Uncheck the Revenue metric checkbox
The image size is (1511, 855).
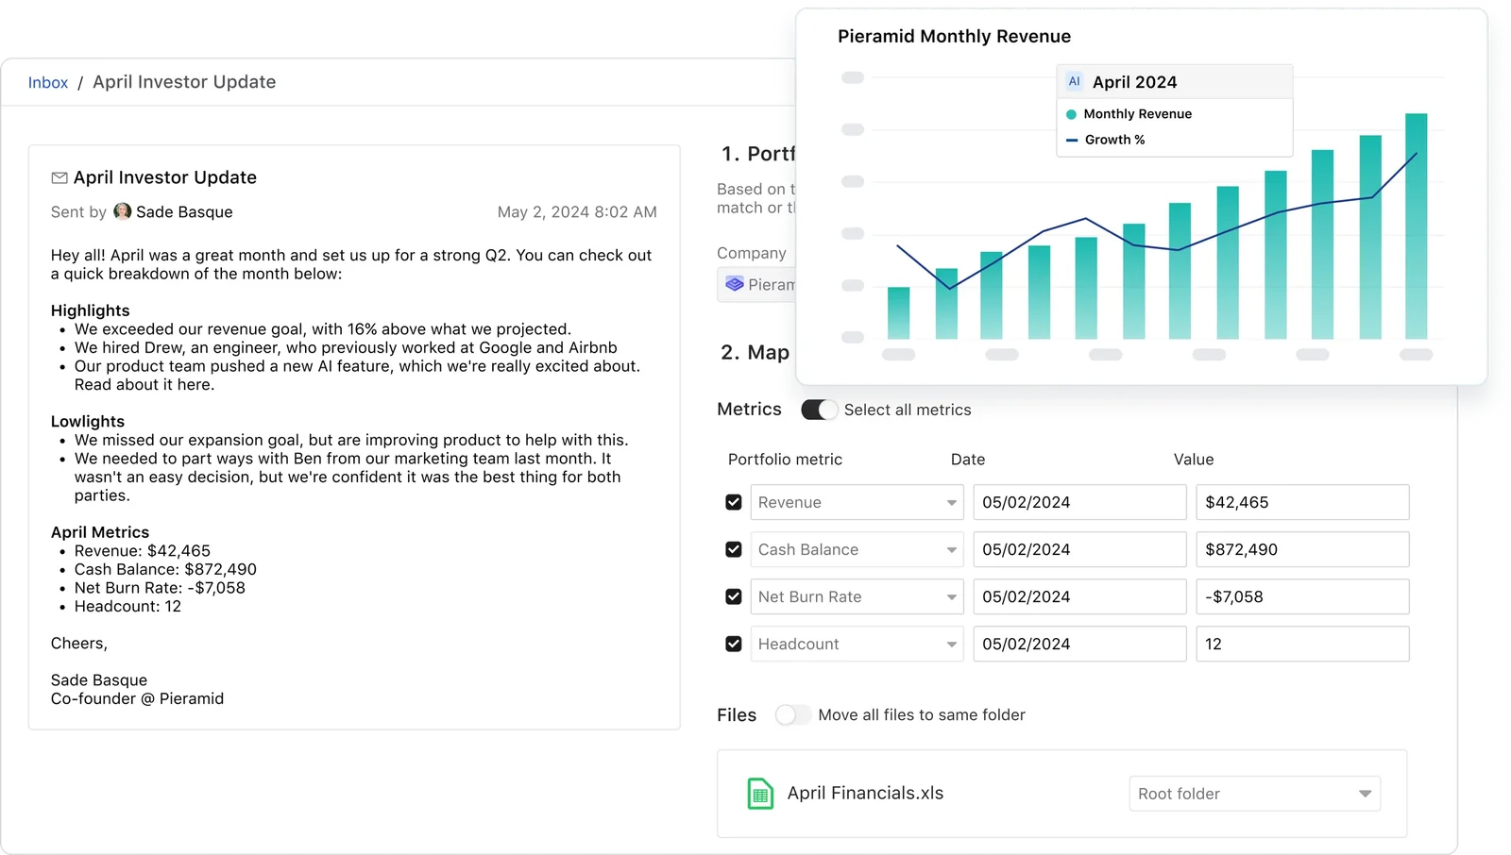734,502
